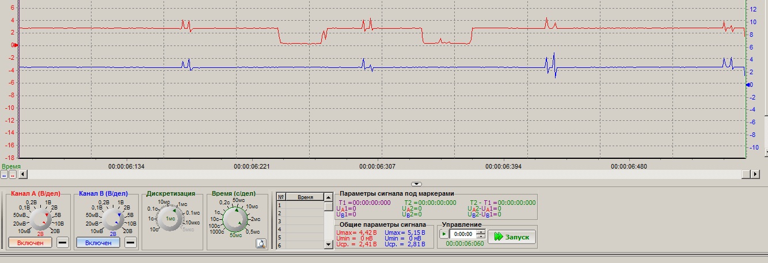The height and width of the screenshot is (263, 768).
Task: Click the 'Время' column header in marker table
Action: coord(305,197)
